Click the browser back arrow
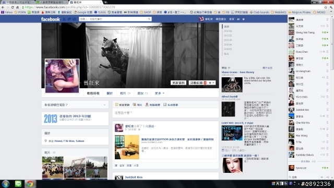The image size is (334, 188). click(3, 7)
